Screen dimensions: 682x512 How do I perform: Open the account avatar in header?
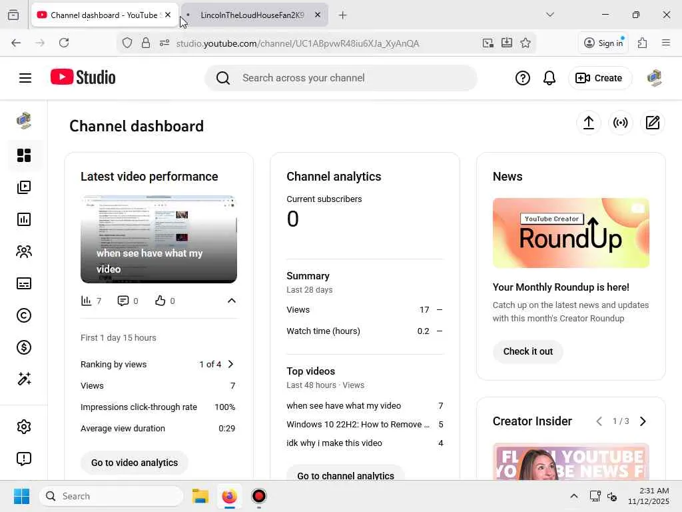(654, 78)
